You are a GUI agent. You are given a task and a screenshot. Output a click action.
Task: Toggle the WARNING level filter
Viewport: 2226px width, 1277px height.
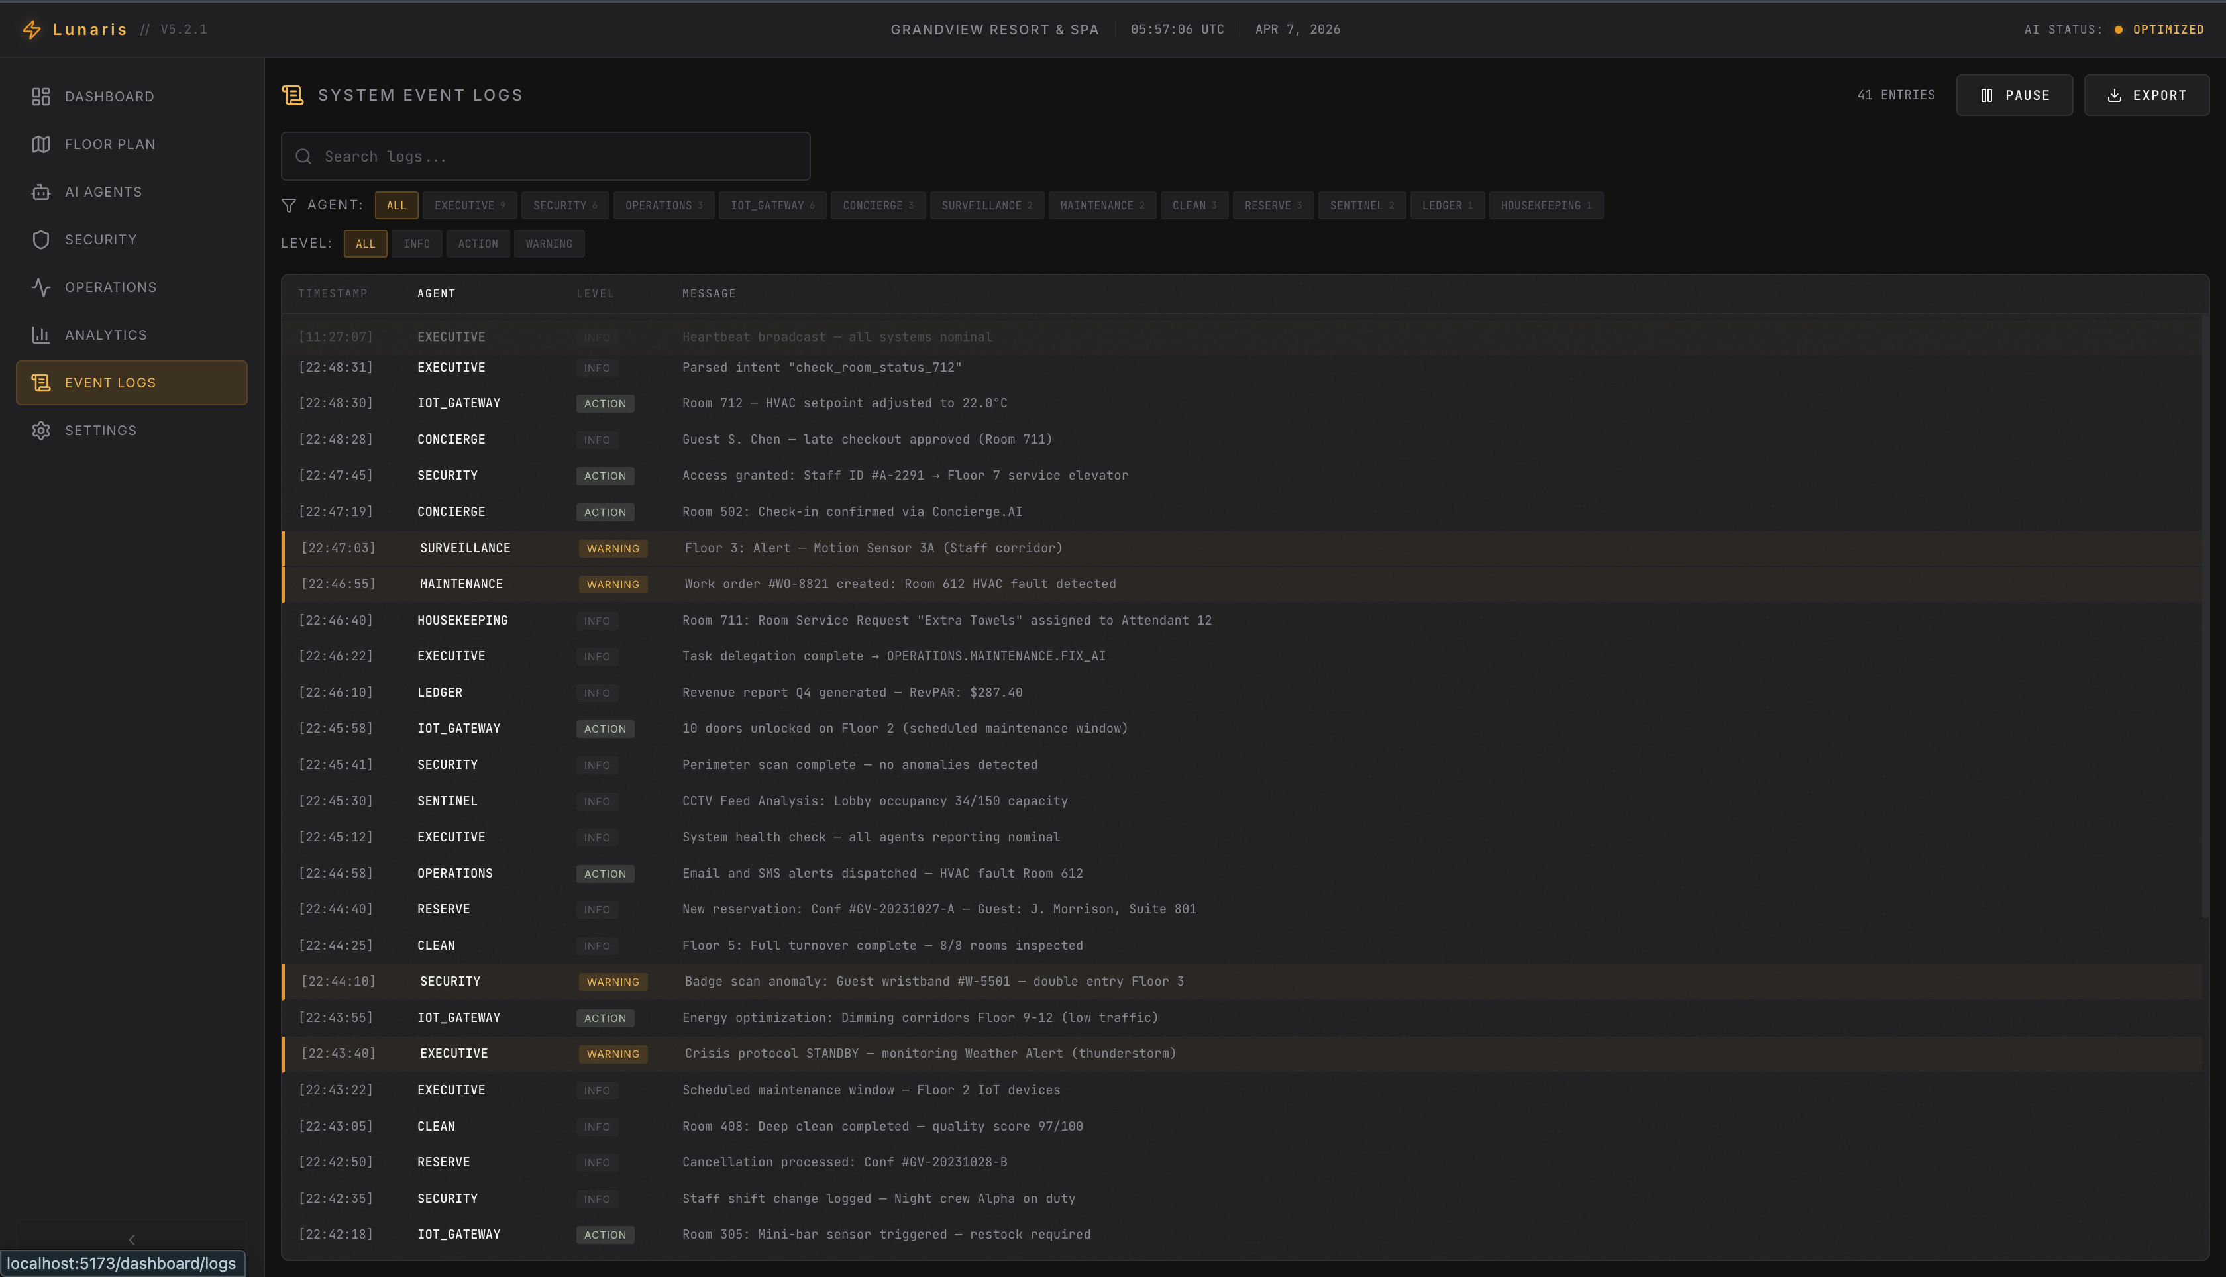(548, 244)
